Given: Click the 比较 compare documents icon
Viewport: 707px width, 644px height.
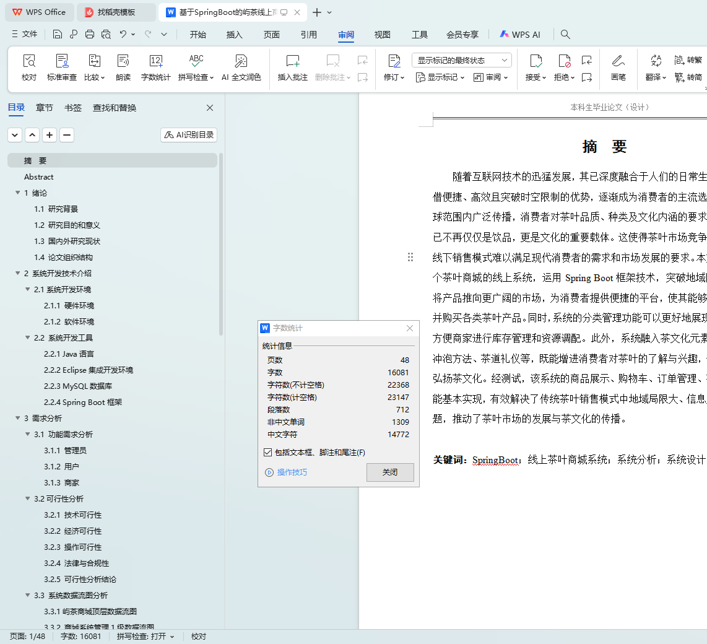Looking at the screenshot, I should coord(94,67).
